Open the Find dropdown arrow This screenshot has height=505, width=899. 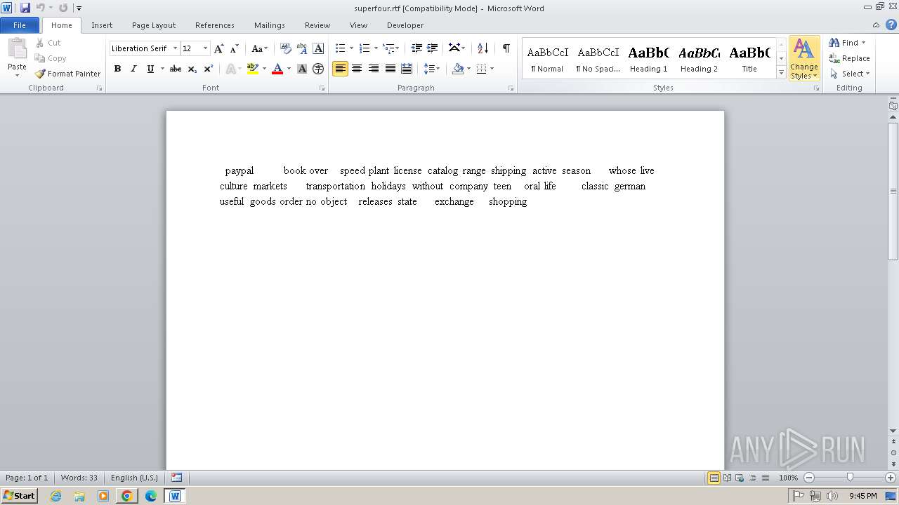pyautogui.click(x=863, y=43)
